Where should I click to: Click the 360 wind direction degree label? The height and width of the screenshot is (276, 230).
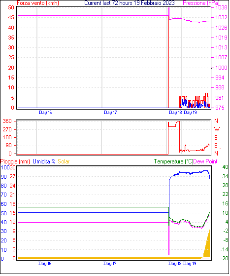[7, 121]
